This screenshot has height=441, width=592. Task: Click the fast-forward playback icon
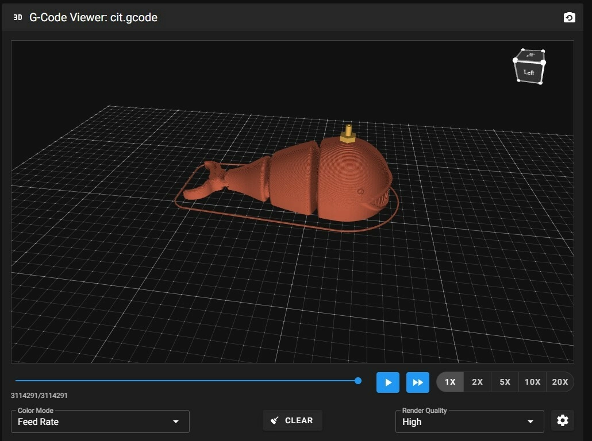coord(418,382)
